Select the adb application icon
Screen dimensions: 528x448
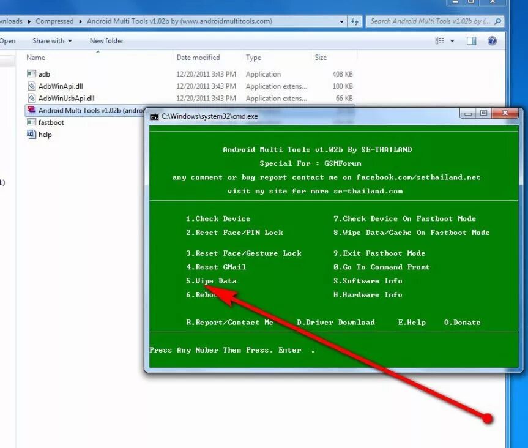coord(31,73)
